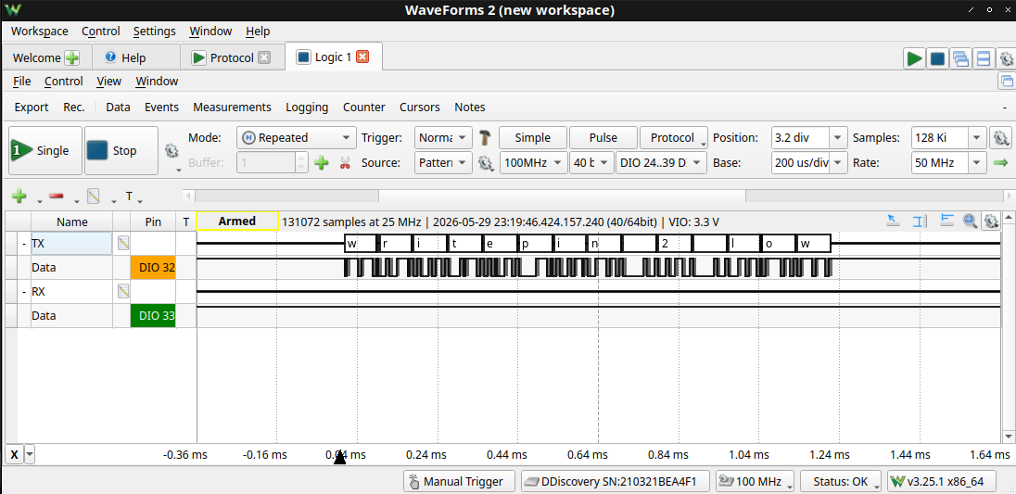
Task: Open the Workspace menu
Action: click(x=40, y=32)
